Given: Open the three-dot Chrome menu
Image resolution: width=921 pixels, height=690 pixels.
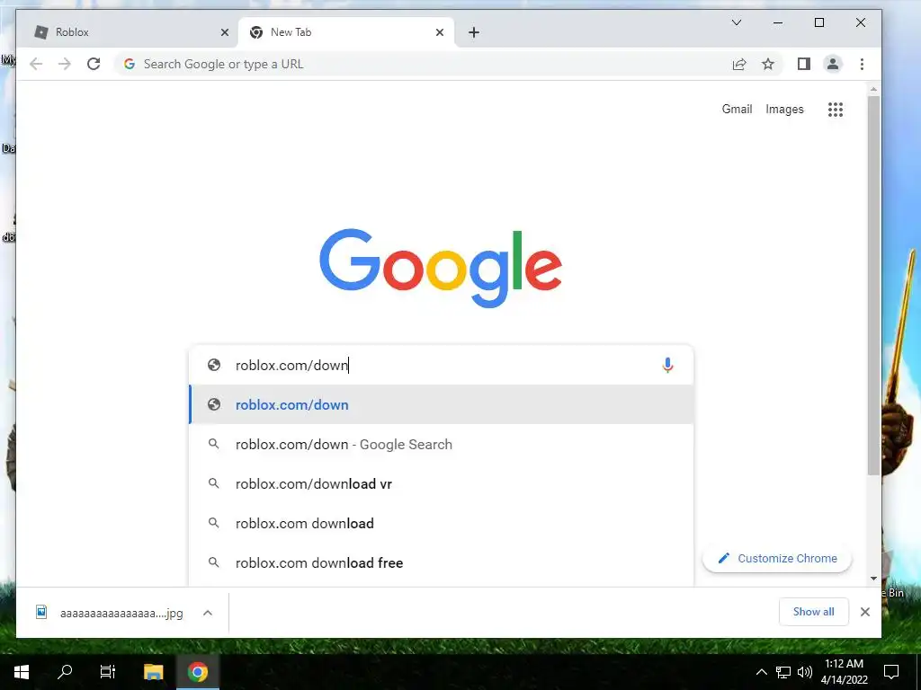Looking at the screenshot, I should click(862, 64).
